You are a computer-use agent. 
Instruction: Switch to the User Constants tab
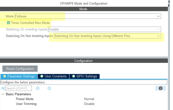(55, 76)
